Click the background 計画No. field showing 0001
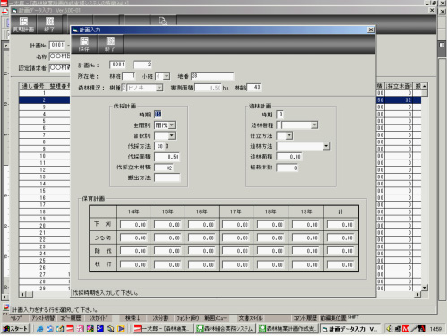The width and height of the screenshot is (448, 336). [x=57, y=45]
